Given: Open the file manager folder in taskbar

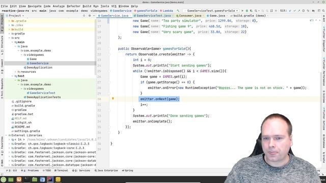Looking at the screenshot, I should pyautogui.click(x=35, y=179).
